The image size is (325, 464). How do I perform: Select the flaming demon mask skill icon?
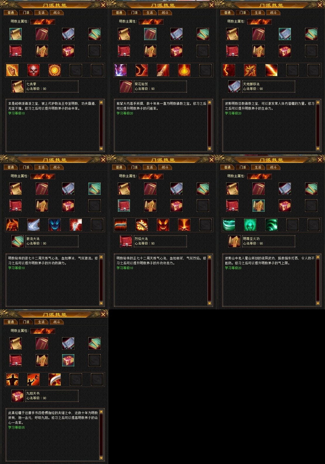pos(163,225)
